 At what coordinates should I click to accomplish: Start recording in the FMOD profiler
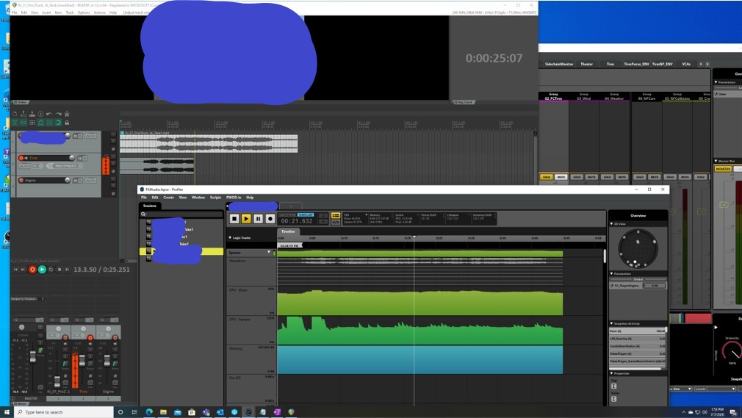[270, 218]
